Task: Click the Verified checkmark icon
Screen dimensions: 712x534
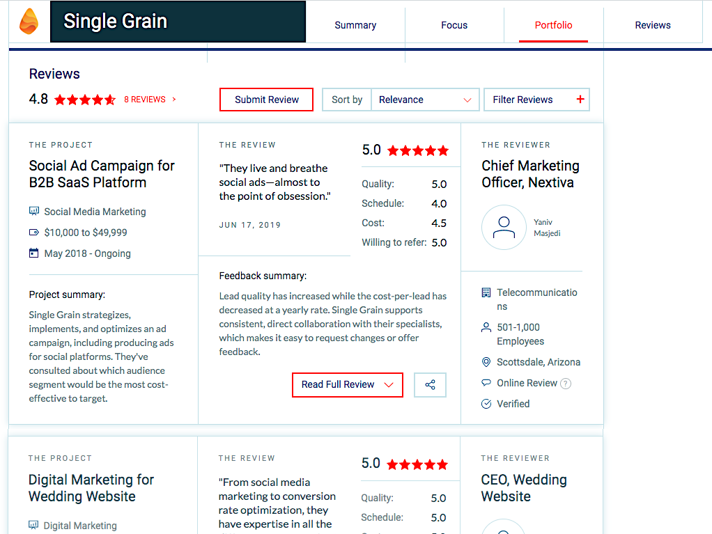Action: [x=486, y=404]
